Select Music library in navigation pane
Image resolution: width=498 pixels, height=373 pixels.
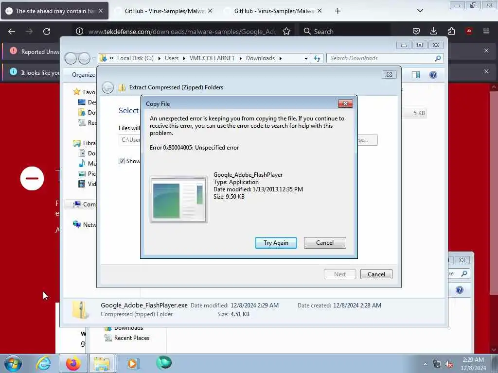pyautogui.click(x=88, y=163)
